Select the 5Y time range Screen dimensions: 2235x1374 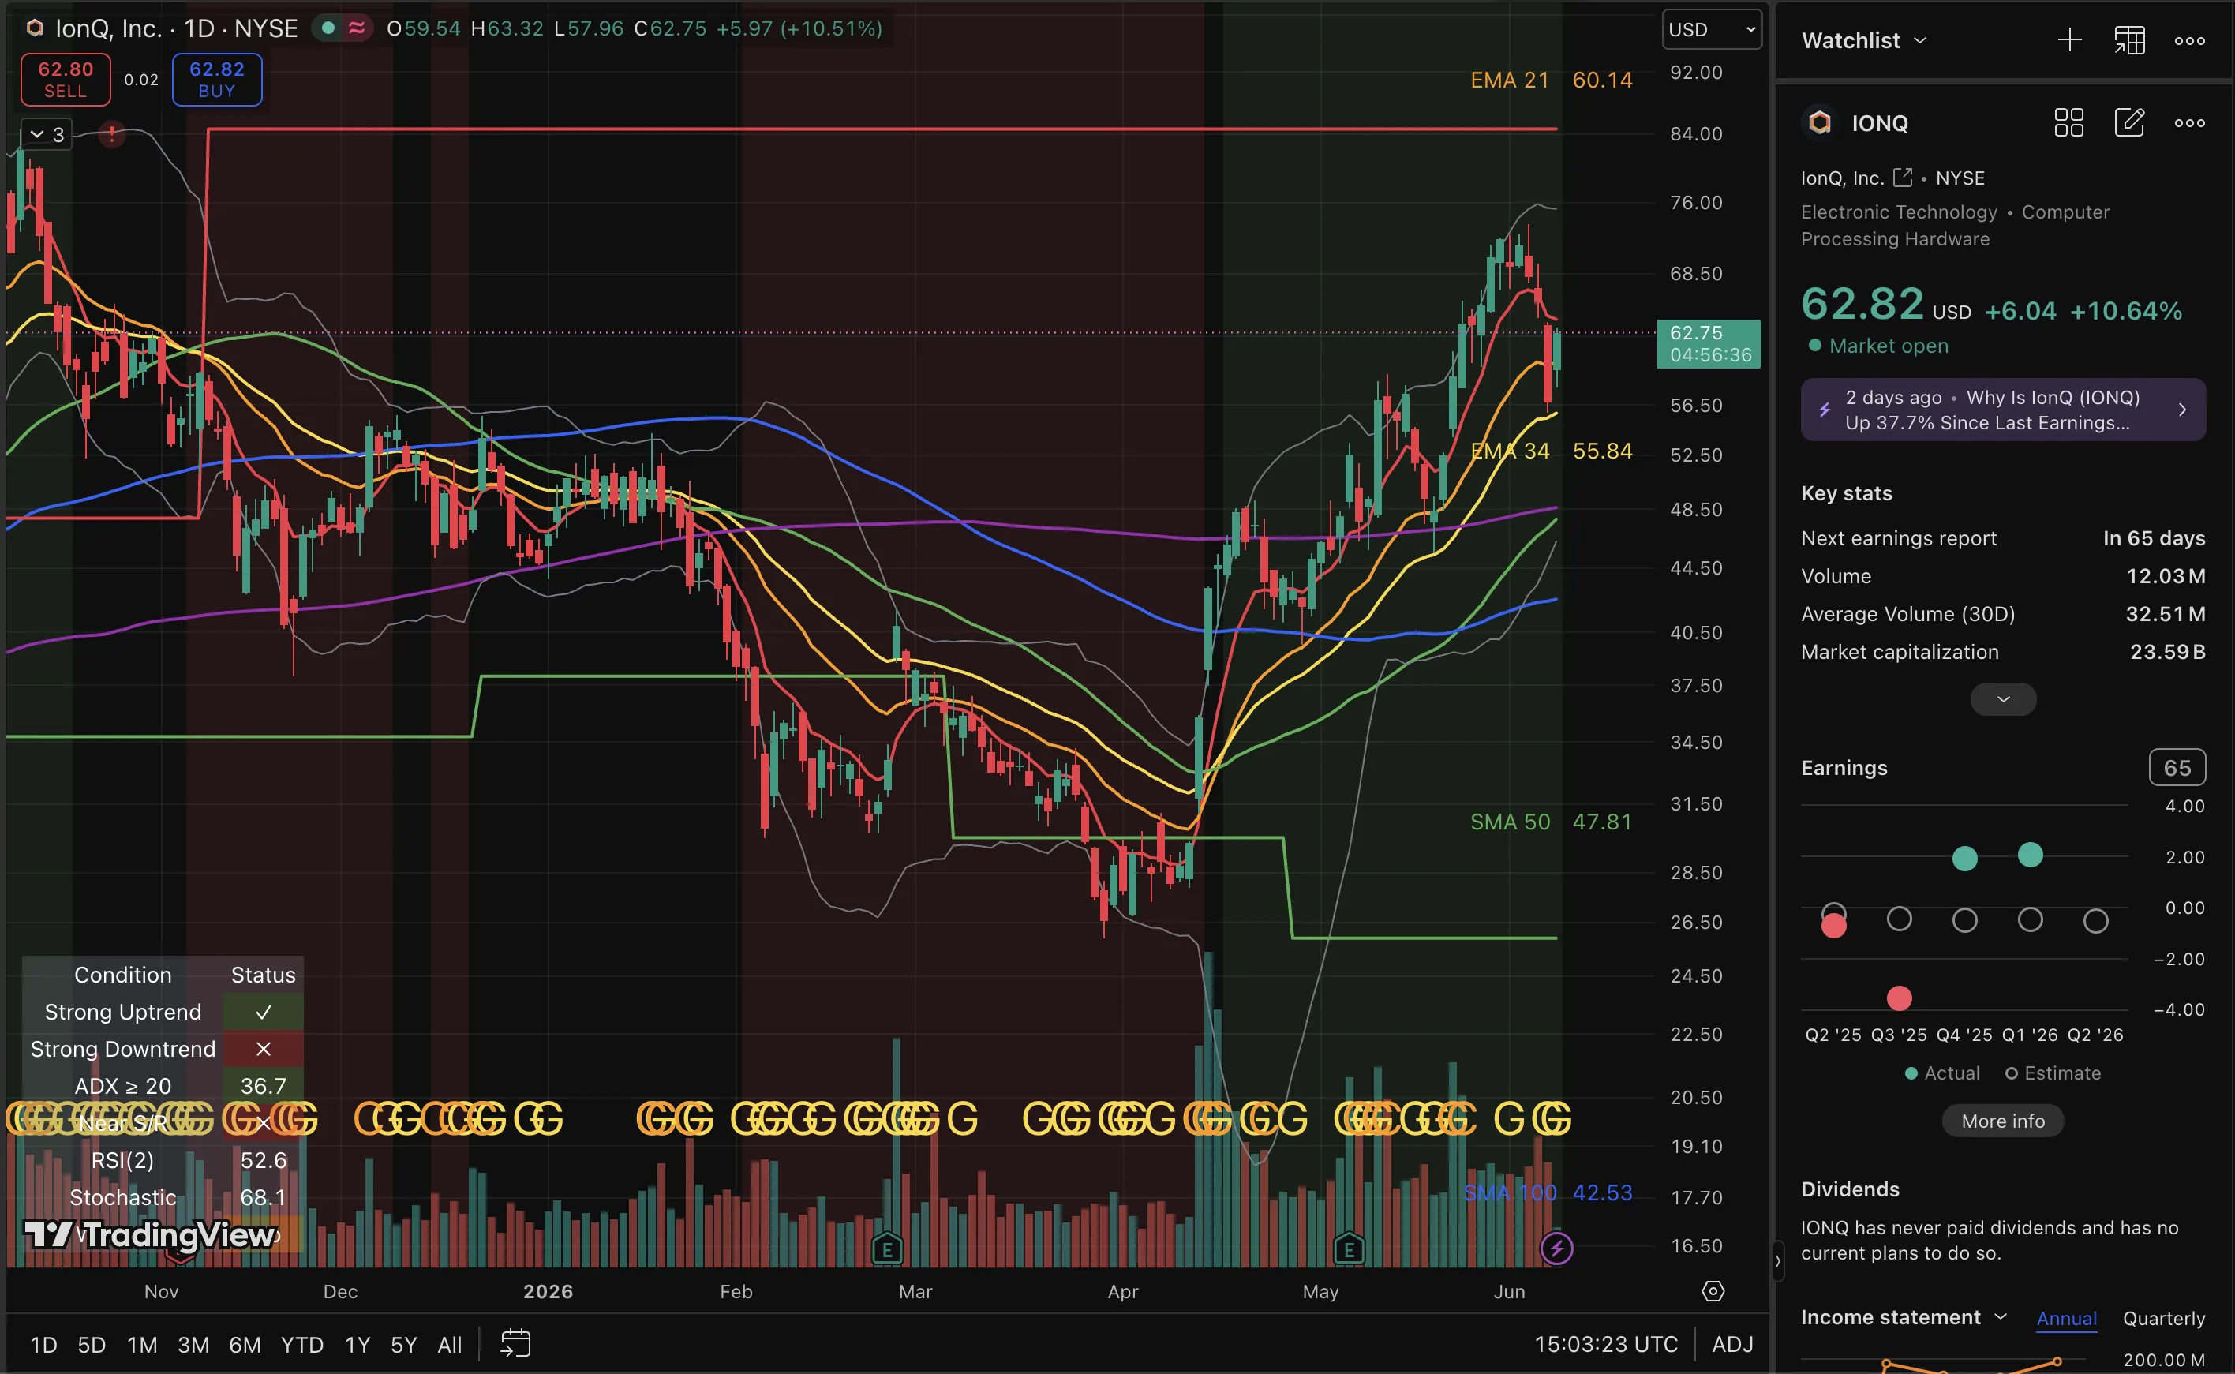403,1345
